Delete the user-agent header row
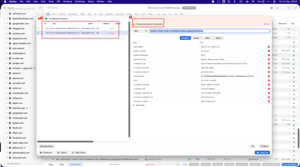The width and height of the screenshot is (300, 167). coord(268,47)
